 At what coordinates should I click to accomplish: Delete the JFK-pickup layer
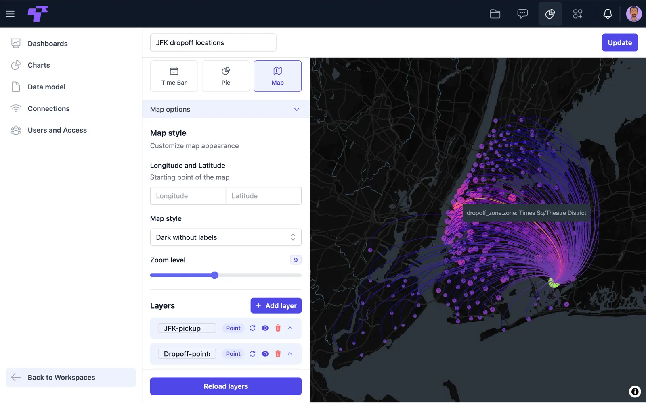278,328
